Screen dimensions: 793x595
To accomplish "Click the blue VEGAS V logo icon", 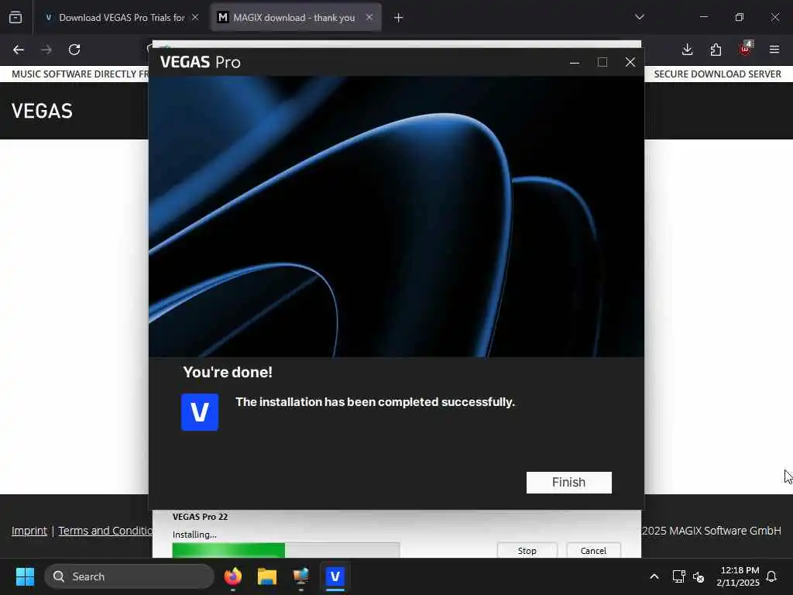I will tap(200, 412).
